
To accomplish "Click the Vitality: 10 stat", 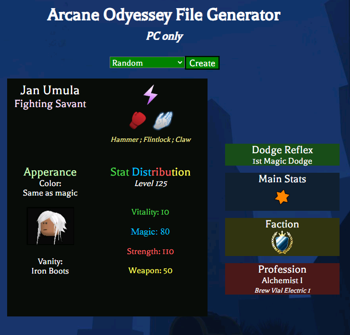I will point(150,212).
